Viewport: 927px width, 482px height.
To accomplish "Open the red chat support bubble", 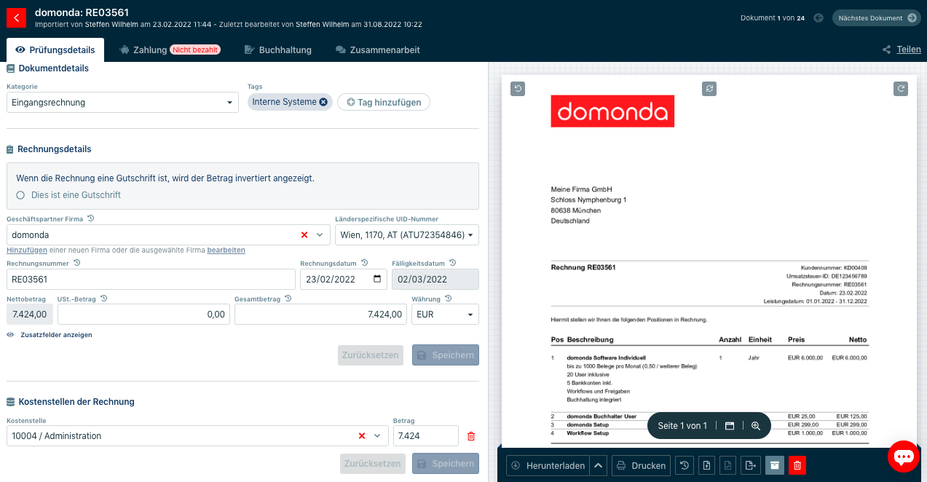I will pos(904,457).
